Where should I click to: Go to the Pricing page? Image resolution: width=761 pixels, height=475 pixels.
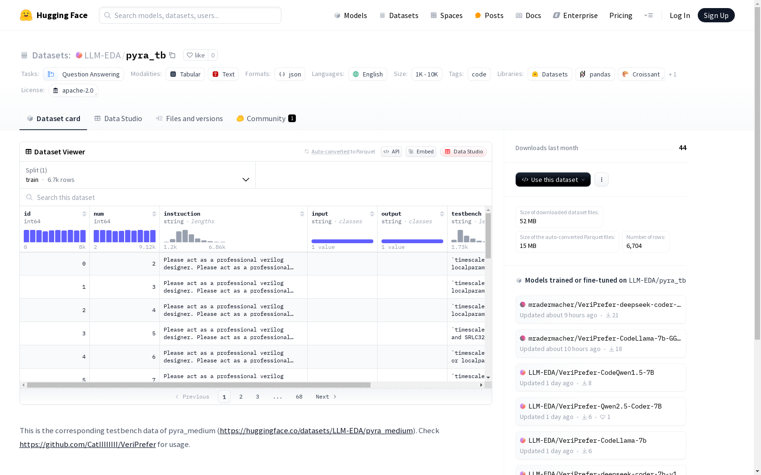[x=621, y=15]
